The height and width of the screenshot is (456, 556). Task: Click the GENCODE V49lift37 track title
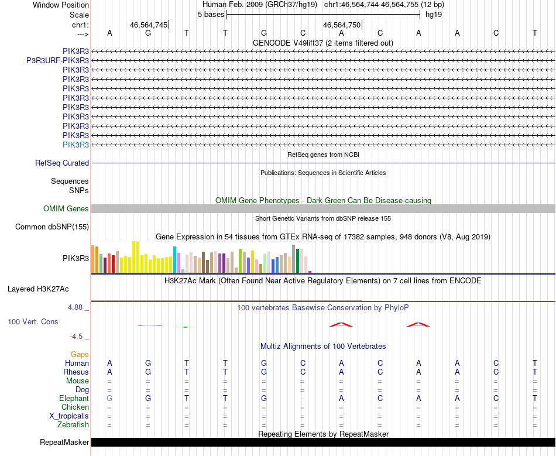coord(322,43)
